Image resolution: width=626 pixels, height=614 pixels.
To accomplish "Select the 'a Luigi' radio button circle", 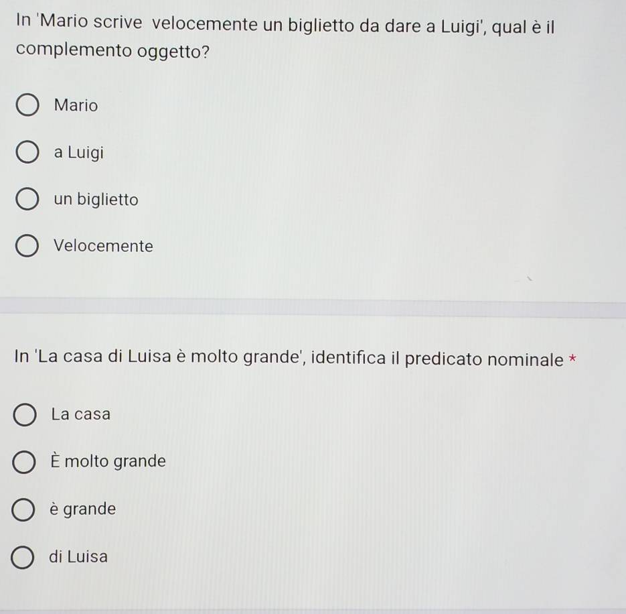I will (x=27, y=152).
